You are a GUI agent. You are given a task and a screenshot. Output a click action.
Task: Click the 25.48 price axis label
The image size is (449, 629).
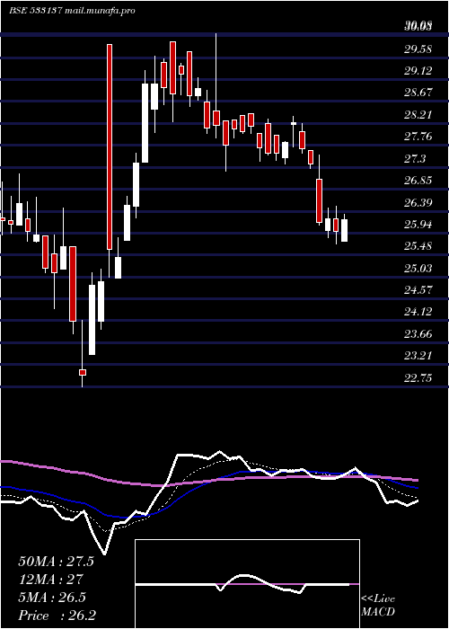tap(418, 246)
